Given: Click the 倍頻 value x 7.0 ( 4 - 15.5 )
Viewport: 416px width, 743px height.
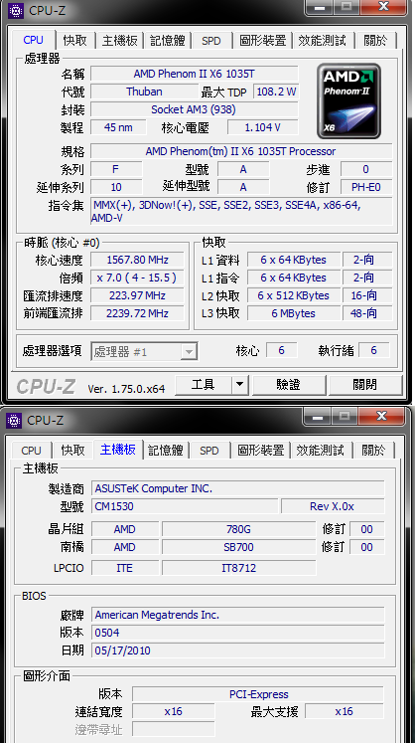Looking at the screenshot, I should pos(138,278).
